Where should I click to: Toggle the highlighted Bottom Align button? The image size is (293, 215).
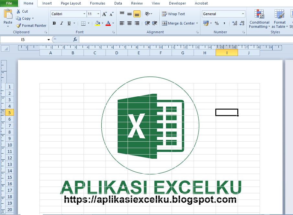coord(137,14)
